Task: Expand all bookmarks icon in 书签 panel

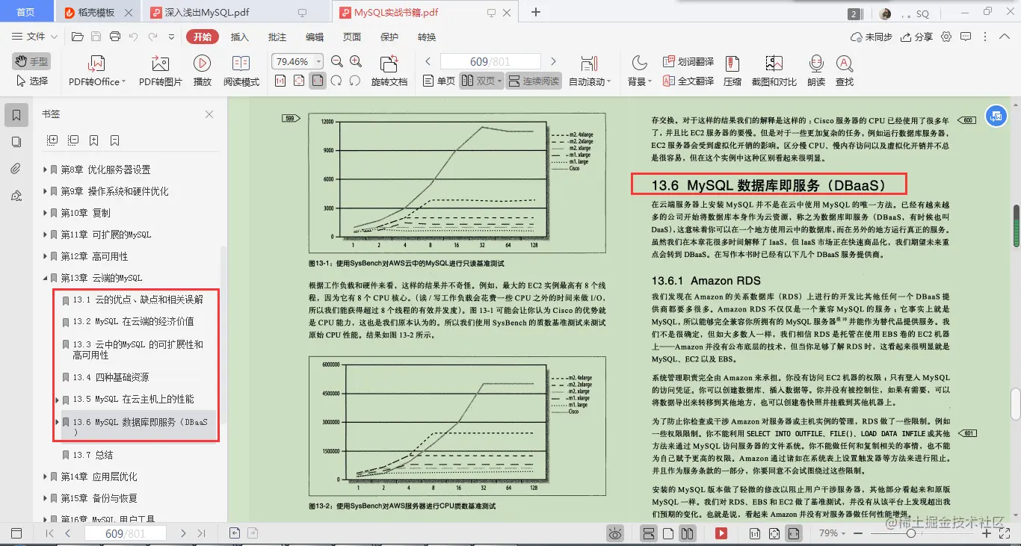Action: [x=52, y=140]
